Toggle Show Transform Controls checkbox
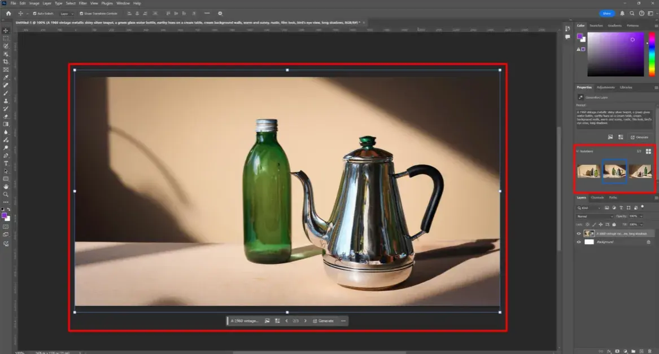 (81, 14)
